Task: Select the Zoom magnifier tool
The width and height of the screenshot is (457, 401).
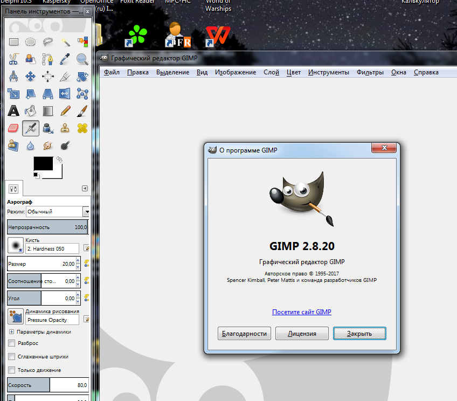Action: coord(82,59)
